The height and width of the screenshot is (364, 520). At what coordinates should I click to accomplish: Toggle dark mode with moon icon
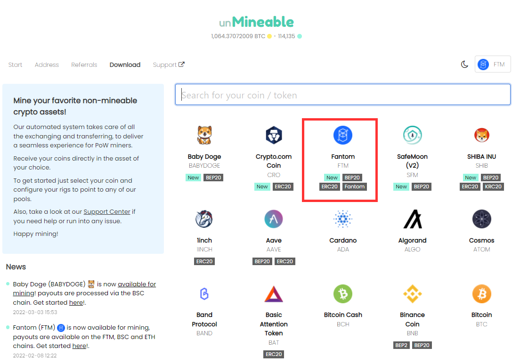click(x=464, y=65)
